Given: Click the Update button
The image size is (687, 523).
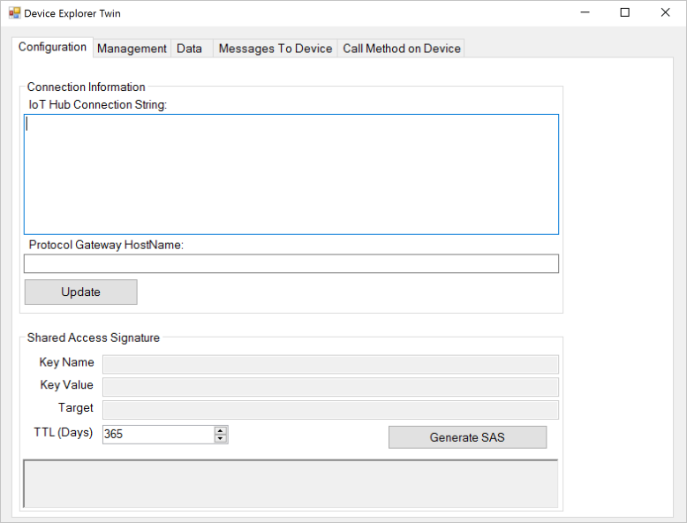Looking at the screenshot, I should click(x=81, y=292).
